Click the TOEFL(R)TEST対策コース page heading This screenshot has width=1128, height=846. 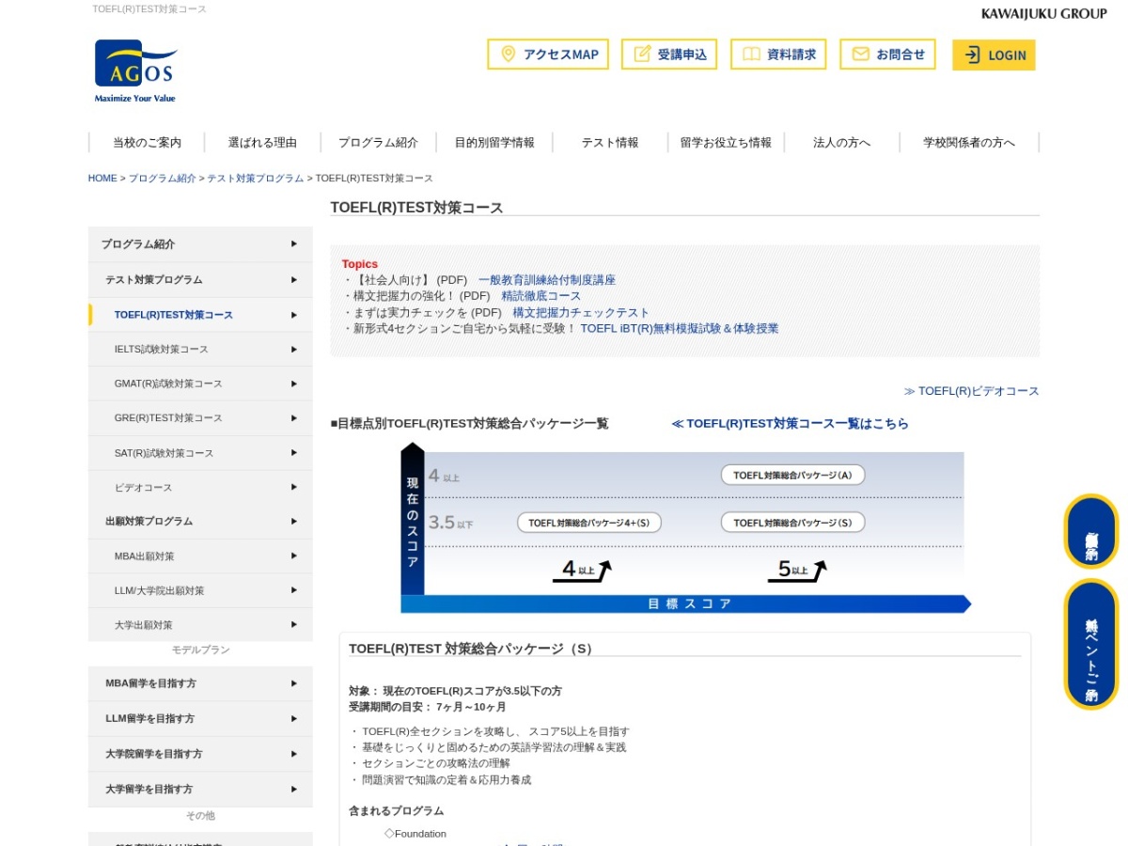(416, 208)
